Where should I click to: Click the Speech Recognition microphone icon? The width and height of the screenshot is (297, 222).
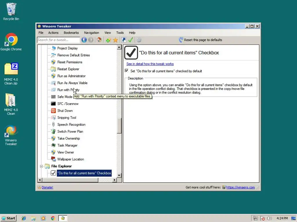(x=53, y=125)
